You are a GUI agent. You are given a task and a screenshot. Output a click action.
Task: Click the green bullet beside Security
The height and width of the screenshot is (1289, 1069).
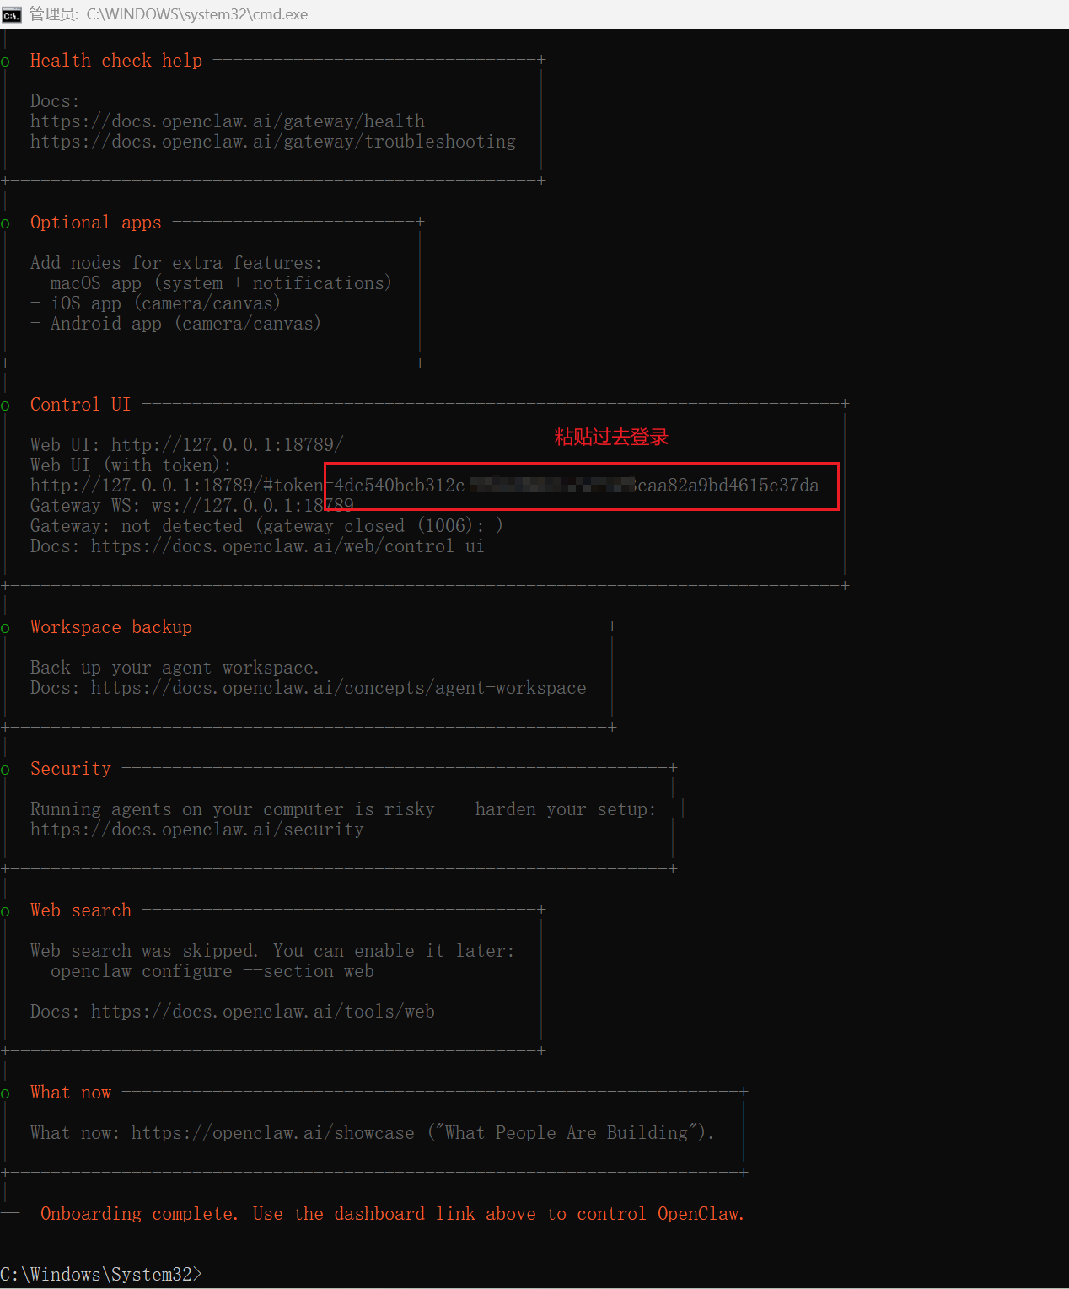pos(5,771)
